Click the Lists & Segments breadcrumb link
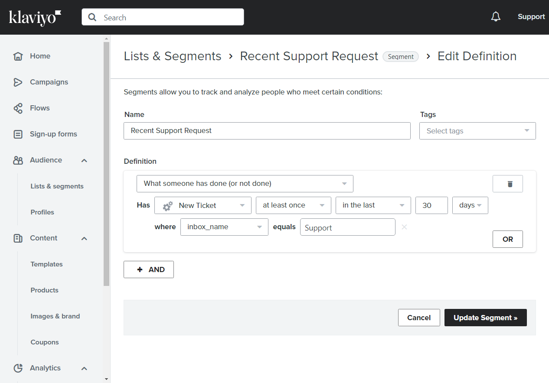 (x=173, y=56)
